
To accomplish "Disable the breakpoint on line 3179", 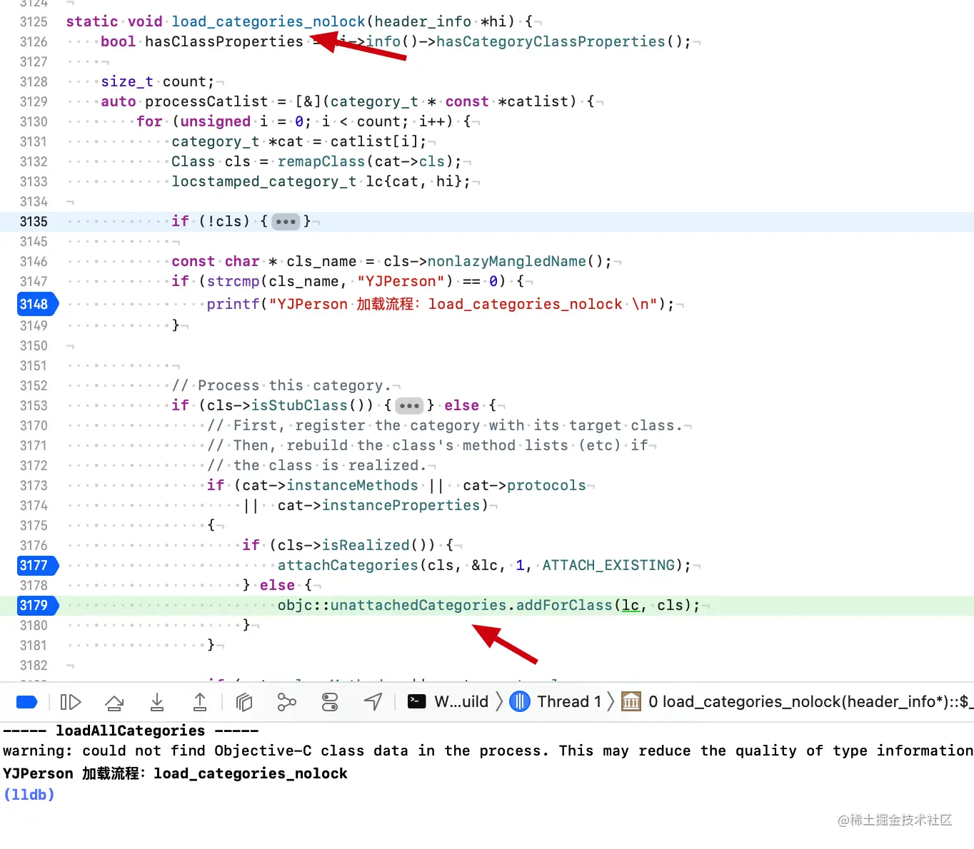I will click(x=35, y=605).
